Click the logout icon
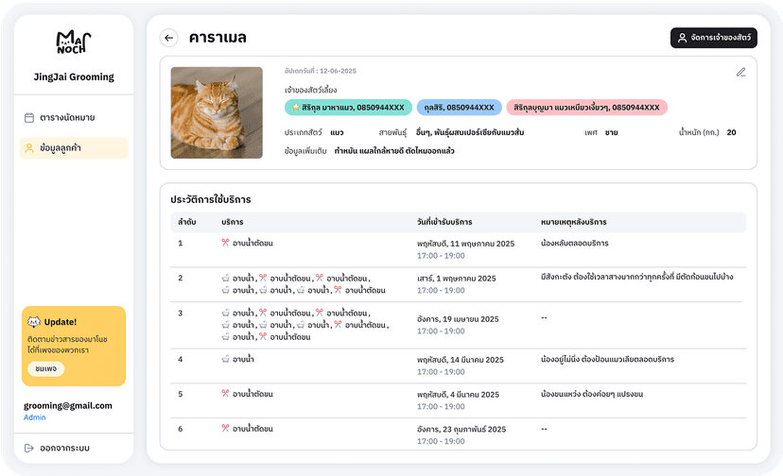 [29, 448]
